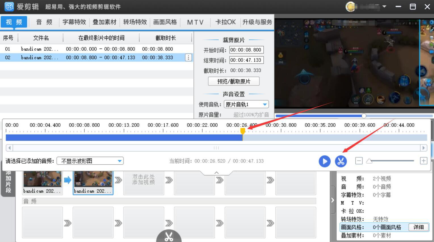Screen dimensions: 434x242
Task: Click the 截取时长 column header
Action: tap(166, 38)
